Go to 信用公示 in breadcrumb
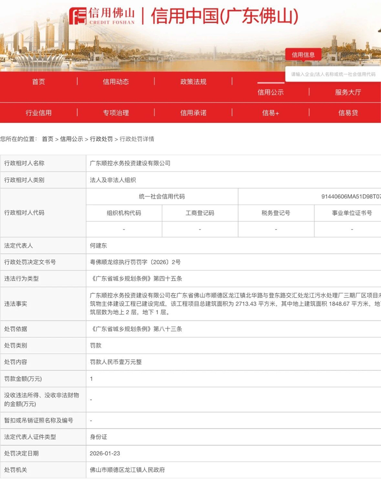This screenshot has height=480, width=381. pyautogui.click(x=71, y=139)
